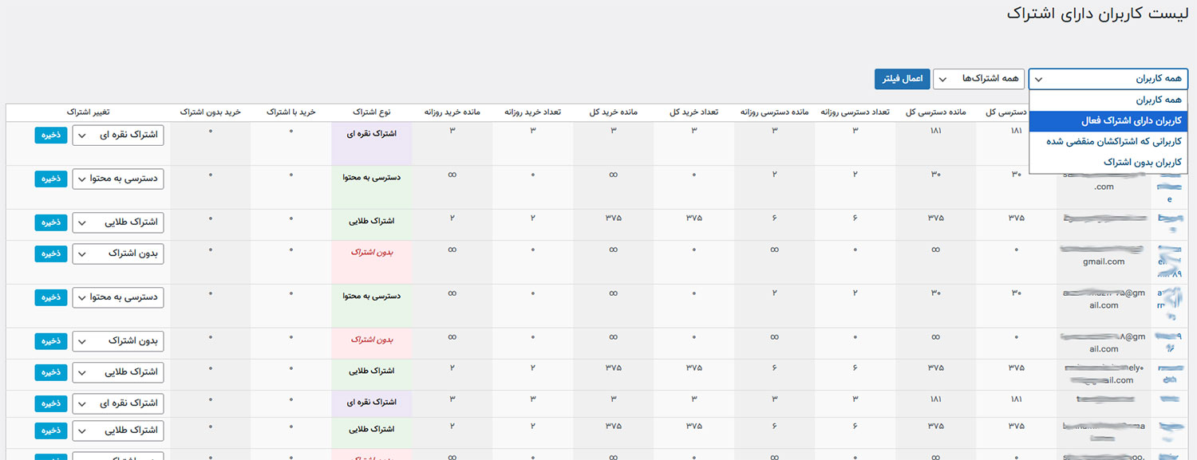Click 'ذخیره' for the third row
Viewport: 1197px width, 460px height.
click(x=51, y=222)
